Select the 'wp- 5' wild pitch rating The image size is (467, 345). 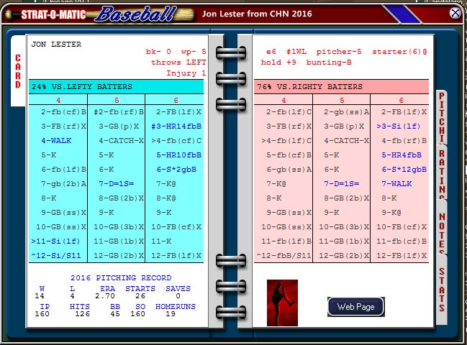(x=194, y=52)
